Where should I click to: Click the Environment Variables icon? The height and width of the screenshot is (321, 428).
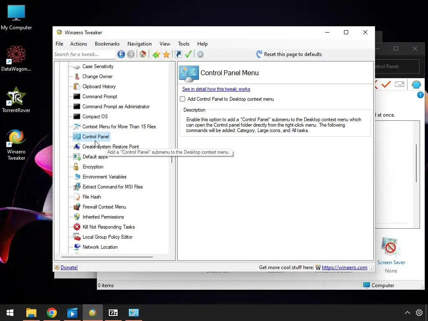click(x=77, y=177)
